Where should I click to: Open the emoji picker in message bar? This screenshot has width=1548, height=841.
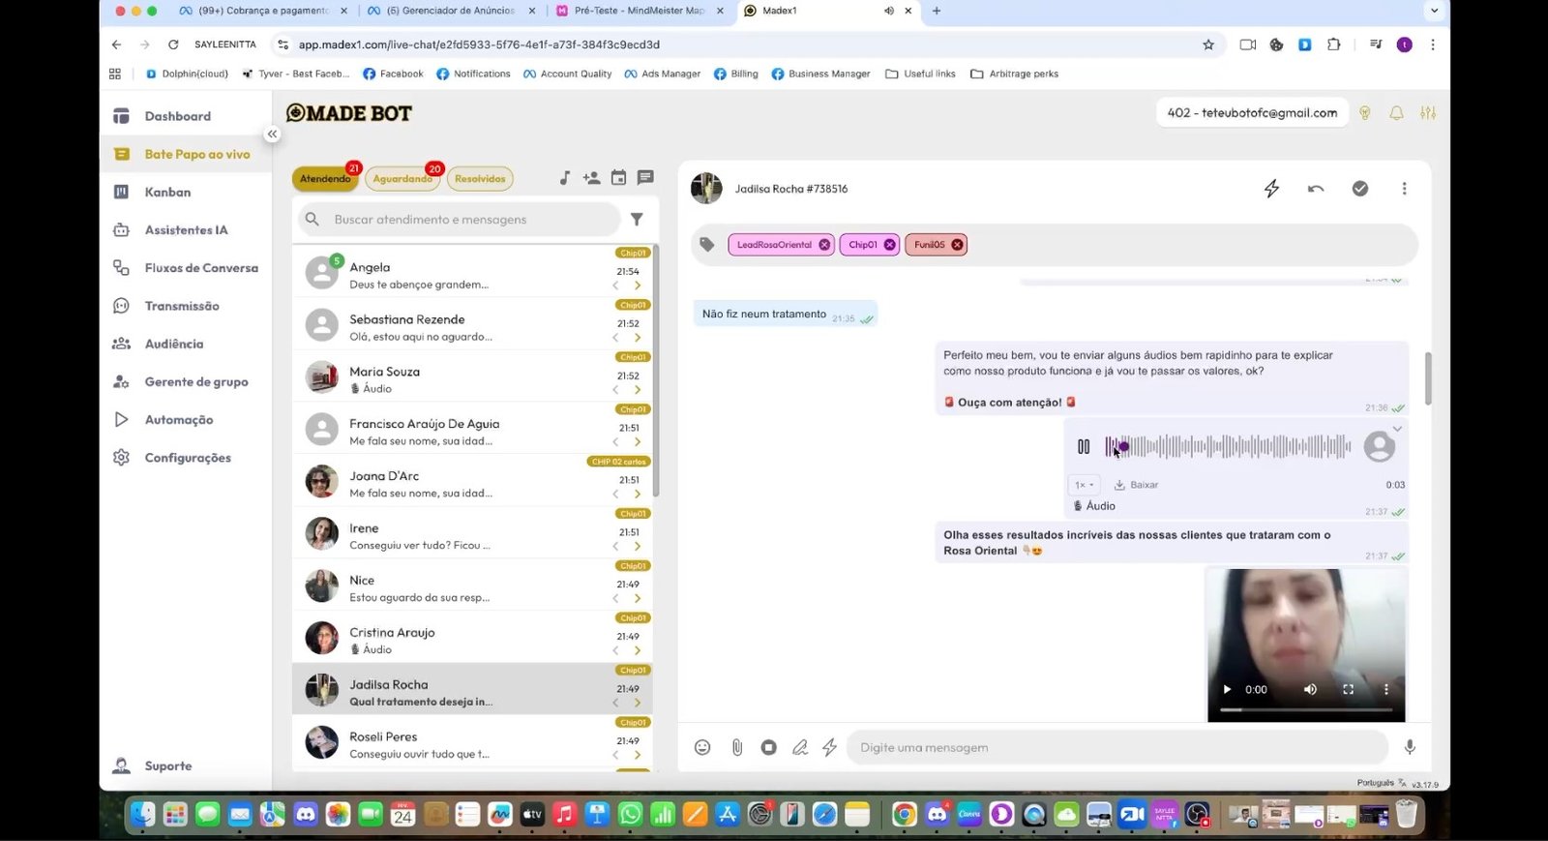[x=702, y=747]
